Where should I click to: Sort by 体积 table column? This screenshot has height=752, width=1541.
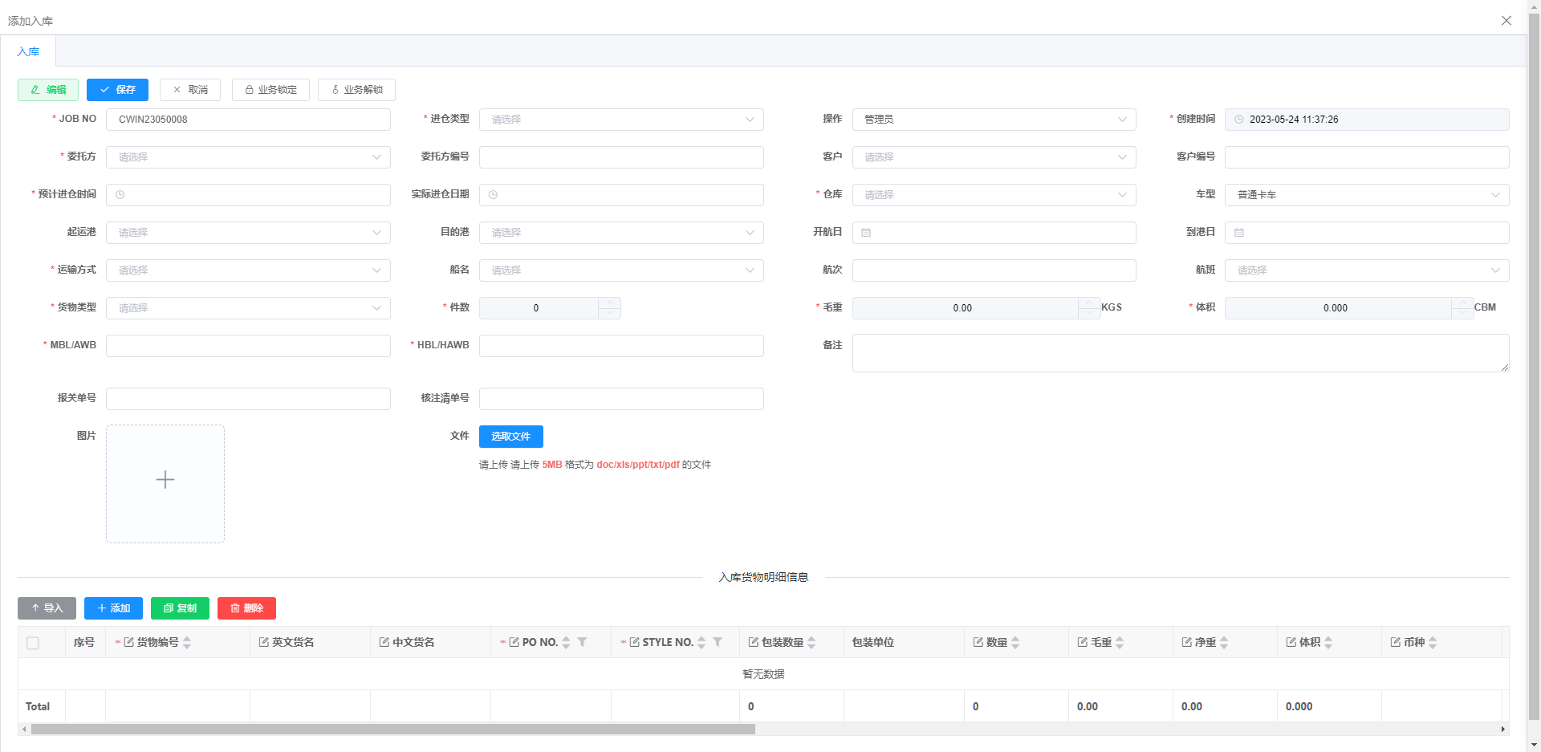point(1328,643)
